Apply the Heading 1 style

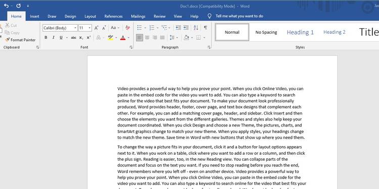pyautogui.click(x=300, y=32)
